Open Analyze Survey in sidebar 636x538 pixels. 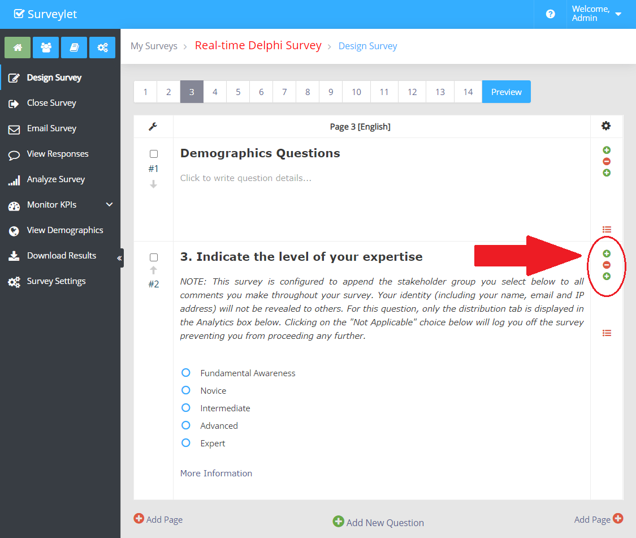(x=55, y=179)
